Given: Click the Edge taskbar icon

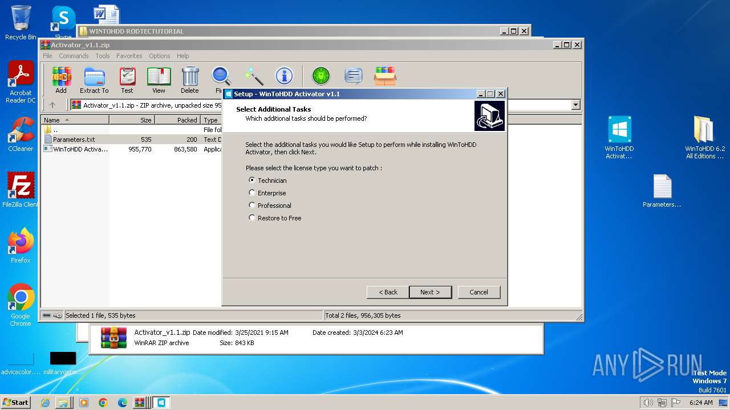Looking at the screenshot, I should tap(122, 403).
